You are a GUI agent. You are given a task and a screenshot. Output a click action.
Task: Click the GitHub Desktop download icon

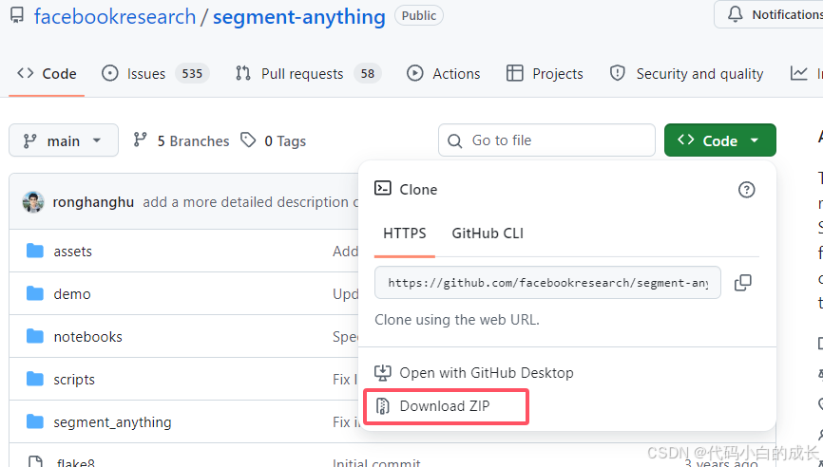[x=383, y=373]
